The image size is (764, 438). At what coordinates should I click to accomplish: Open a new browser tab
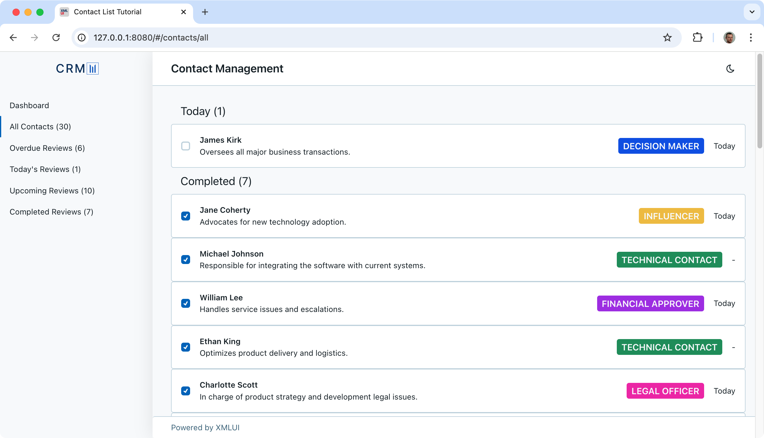pos(205,12)
